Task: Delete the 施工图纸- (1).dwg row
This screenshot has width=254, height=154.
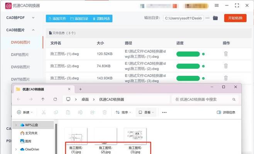Action: (226, 54)
